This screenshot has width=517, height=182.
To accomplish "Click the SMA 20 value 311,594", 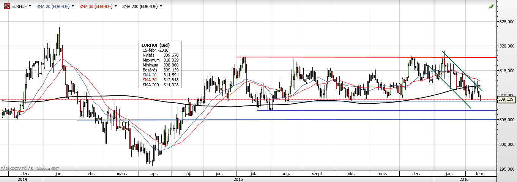I will 172,75.
